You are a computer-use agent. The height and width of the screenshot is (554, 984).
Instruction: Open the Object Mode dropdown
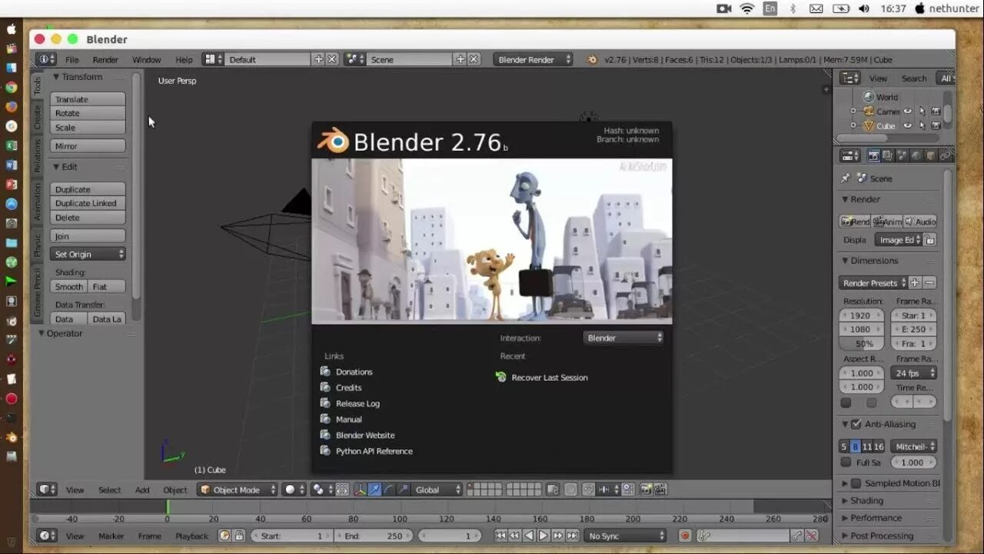coord(238,489)
